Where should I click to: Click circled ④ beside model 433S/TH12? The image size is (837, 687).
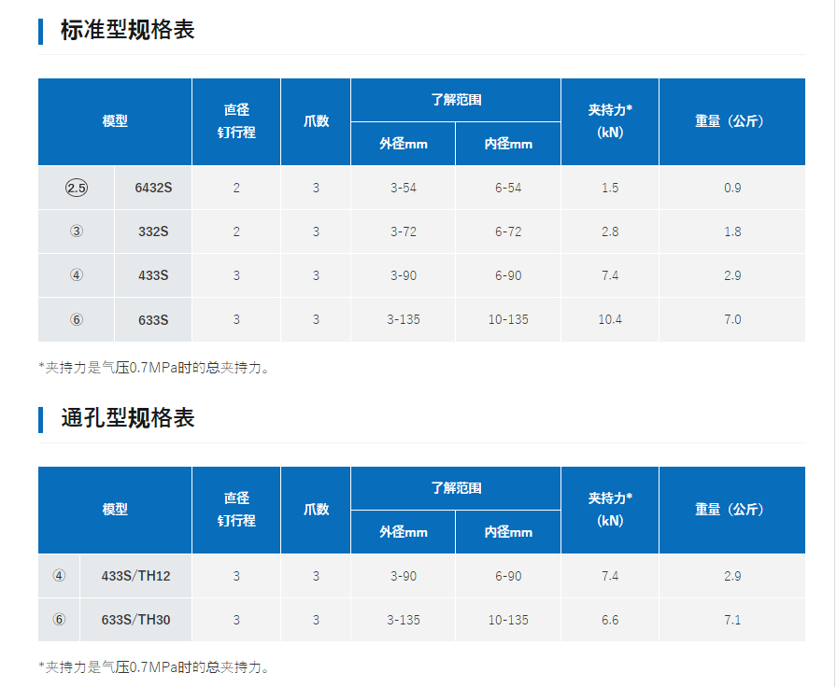[59, 576]
